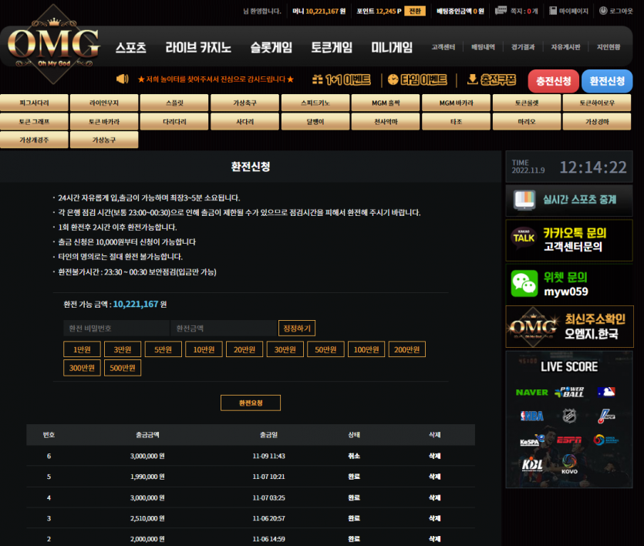Click the KBL live score logo
Image resolution: width=644 pixels, height=546 pixels.
coord(531,465)
